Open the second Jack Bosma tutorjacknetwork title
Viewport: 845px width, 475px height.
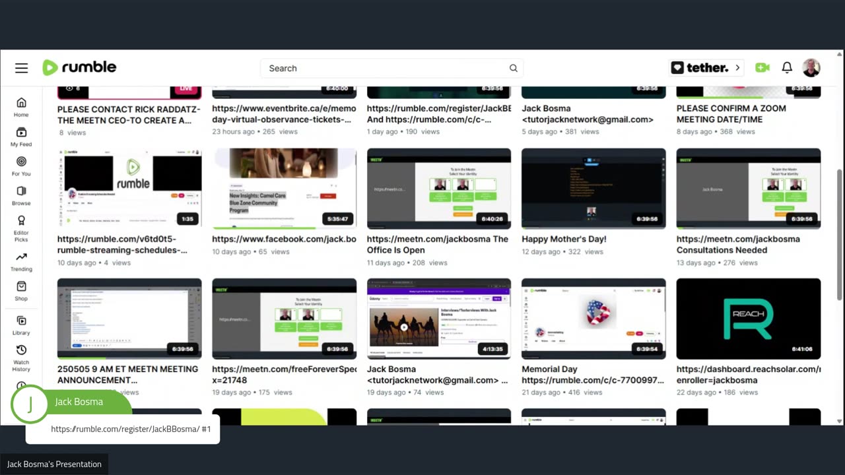click(437, 374)
